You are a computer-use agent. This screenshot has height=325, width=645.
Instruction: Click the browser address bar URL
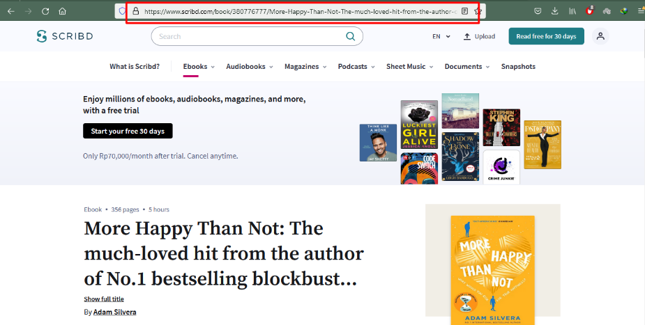[301, 12]
